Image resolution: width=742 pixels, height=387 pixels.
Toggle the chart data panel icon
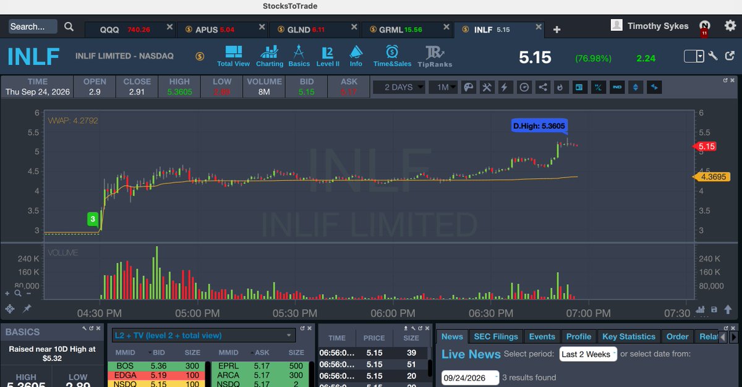click(x=579, y=88)
